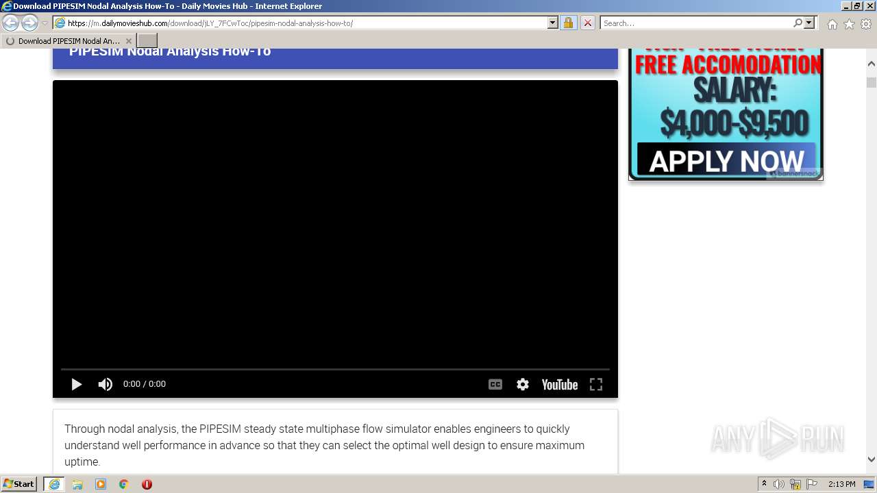Open network tray icon
Screen dimensions: 877x493
tap(795, 484)
